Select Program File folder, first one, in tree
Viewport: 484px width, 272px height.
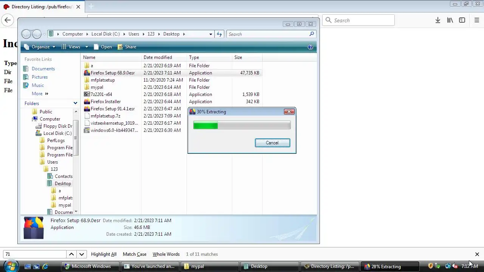click(60, 148)
